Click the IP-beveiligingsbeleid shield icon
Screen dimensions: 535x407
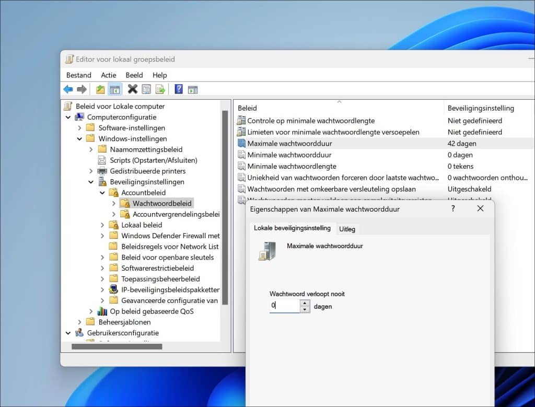point(113,289)
